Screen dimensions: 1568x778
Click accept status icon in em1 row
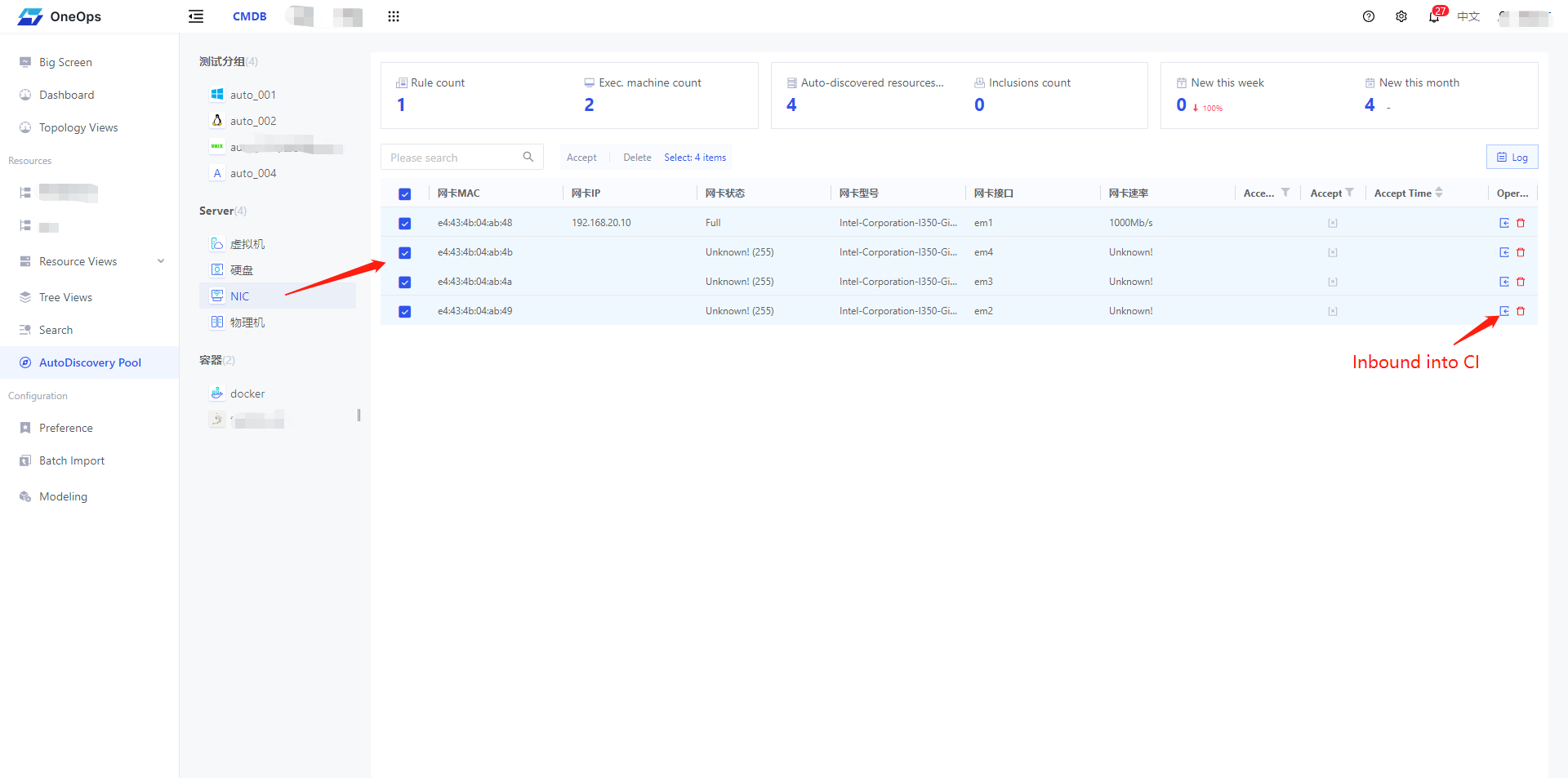(x=1333, y=223)
